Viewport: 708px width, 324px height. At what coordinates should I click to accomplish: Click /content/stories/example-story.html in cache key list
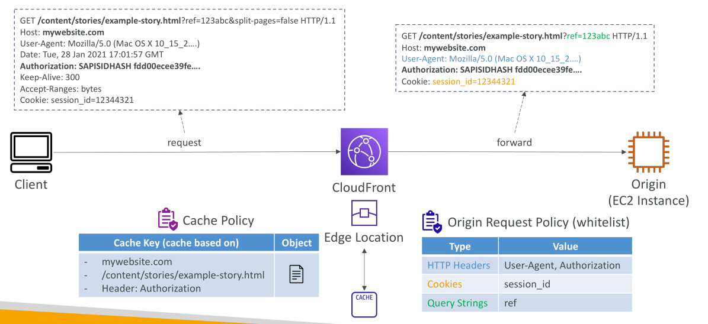click(x=183, y=275)
